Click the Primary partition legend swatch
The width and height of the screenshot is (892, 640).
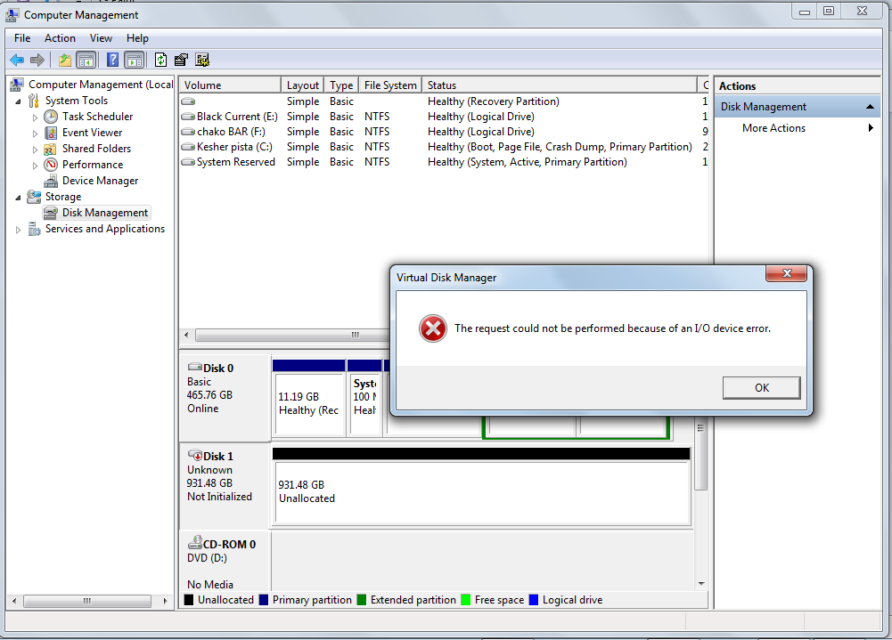[x=264, y=600]
